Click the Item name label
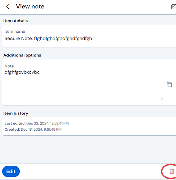Screen dimensions: 176x180 pyautogui.click(x=15, y=31)
